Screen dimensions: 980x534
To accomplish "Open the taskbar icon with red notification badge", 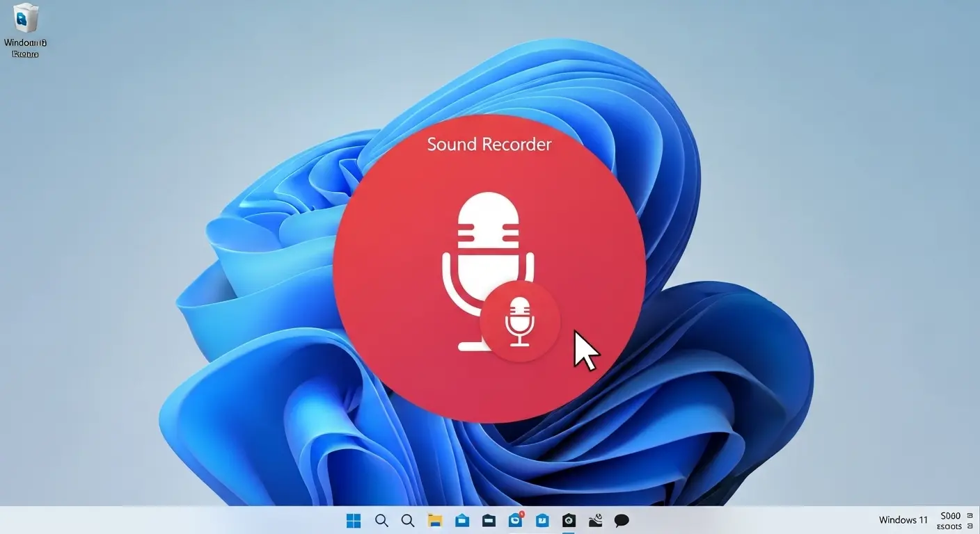I will click(x=516, y=520).
